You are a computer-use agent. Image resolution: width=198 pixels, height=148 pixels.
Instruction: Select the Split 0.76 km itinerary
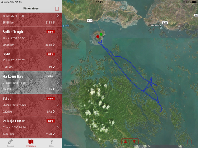coord(31,60)
